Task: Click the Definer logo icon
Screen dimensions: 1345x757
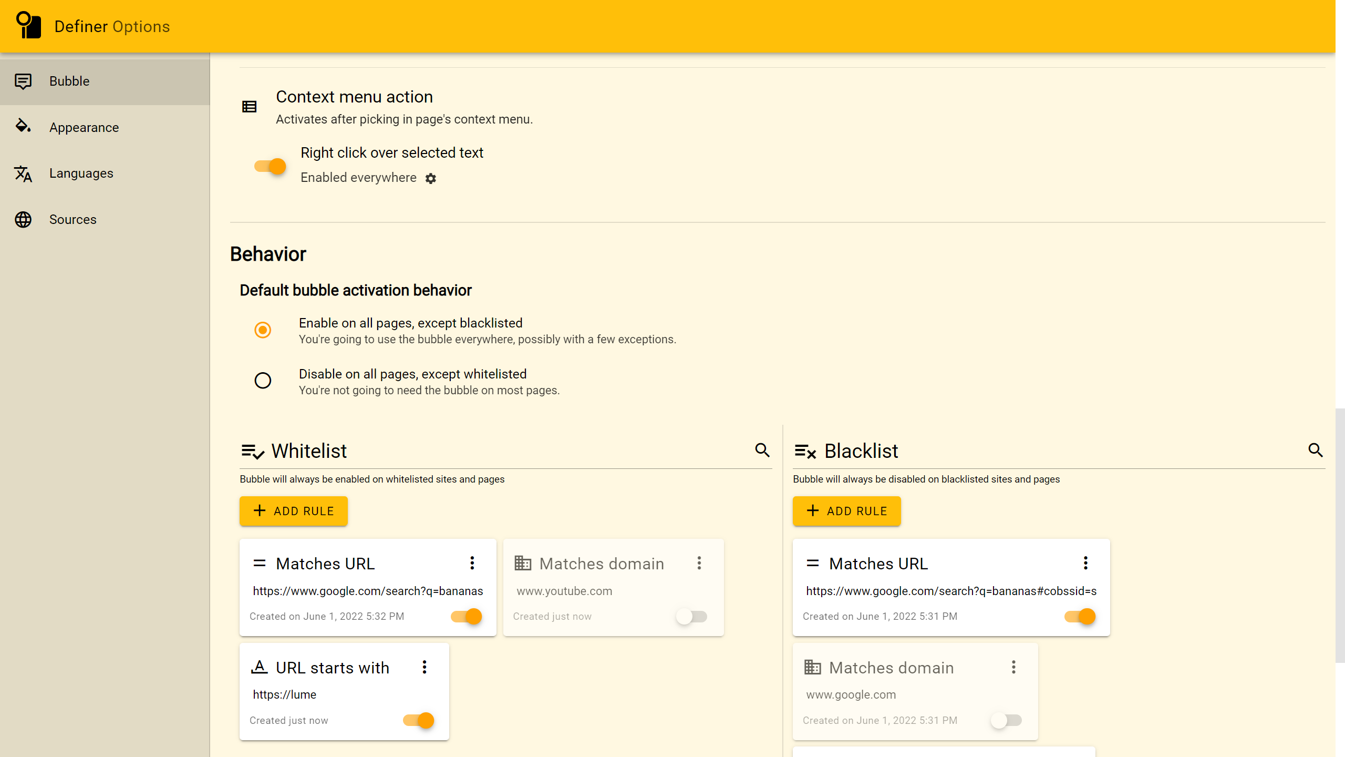Action: 28,25
